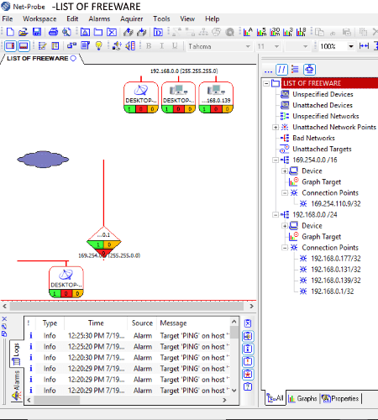
Task: Click the Open folder icon
Action: point(24,32)
